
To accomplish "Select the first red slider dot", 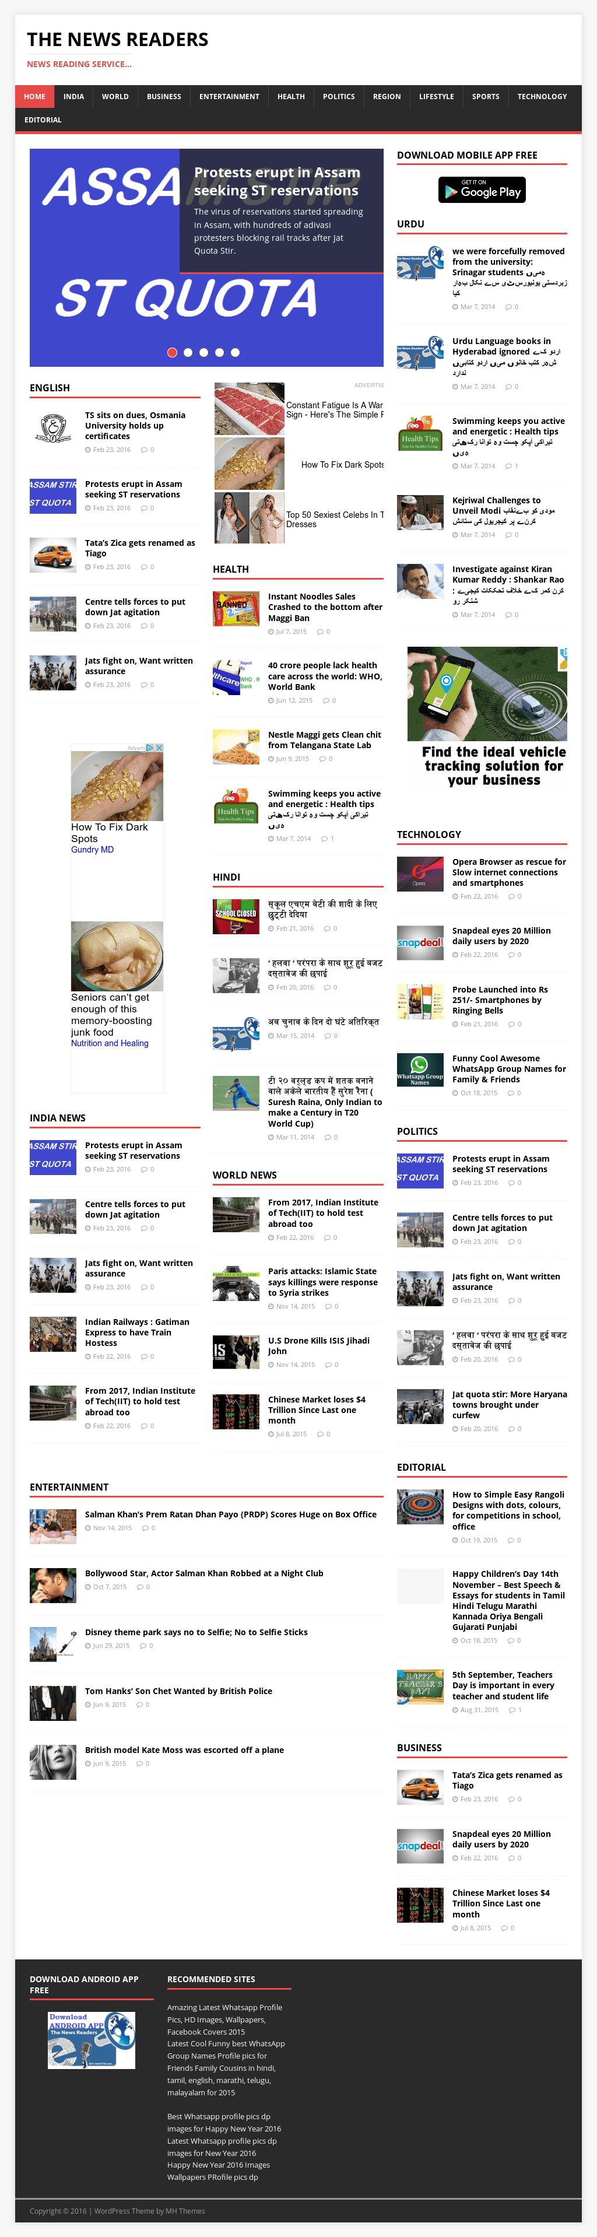I will (x=172, y=353).
